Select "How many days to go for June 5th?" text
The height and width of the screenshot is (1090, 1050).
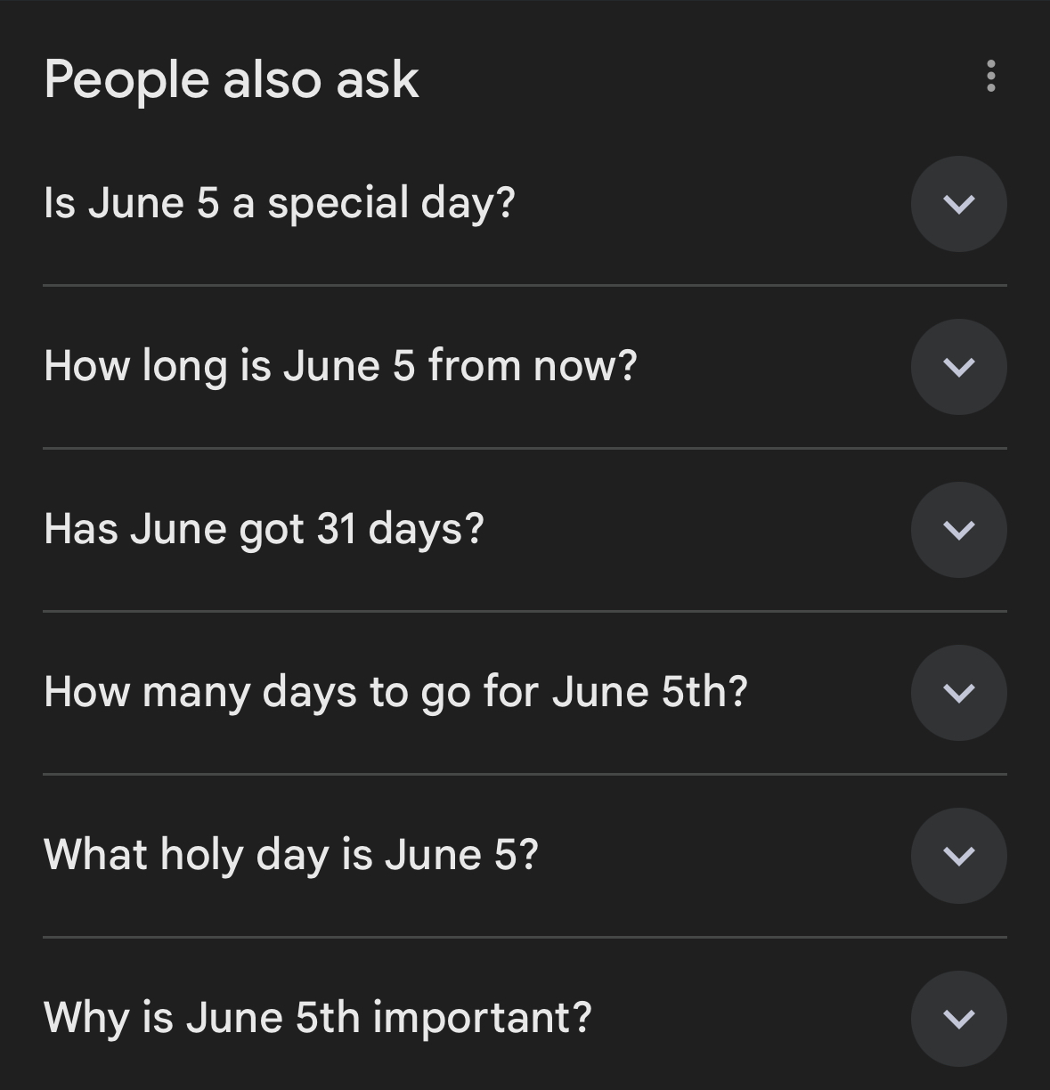coord(395,693)
